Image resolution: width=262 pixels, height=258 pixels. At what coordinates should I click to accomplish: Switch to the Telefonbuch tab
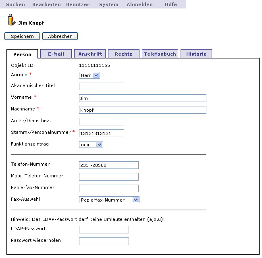point(160,54)
